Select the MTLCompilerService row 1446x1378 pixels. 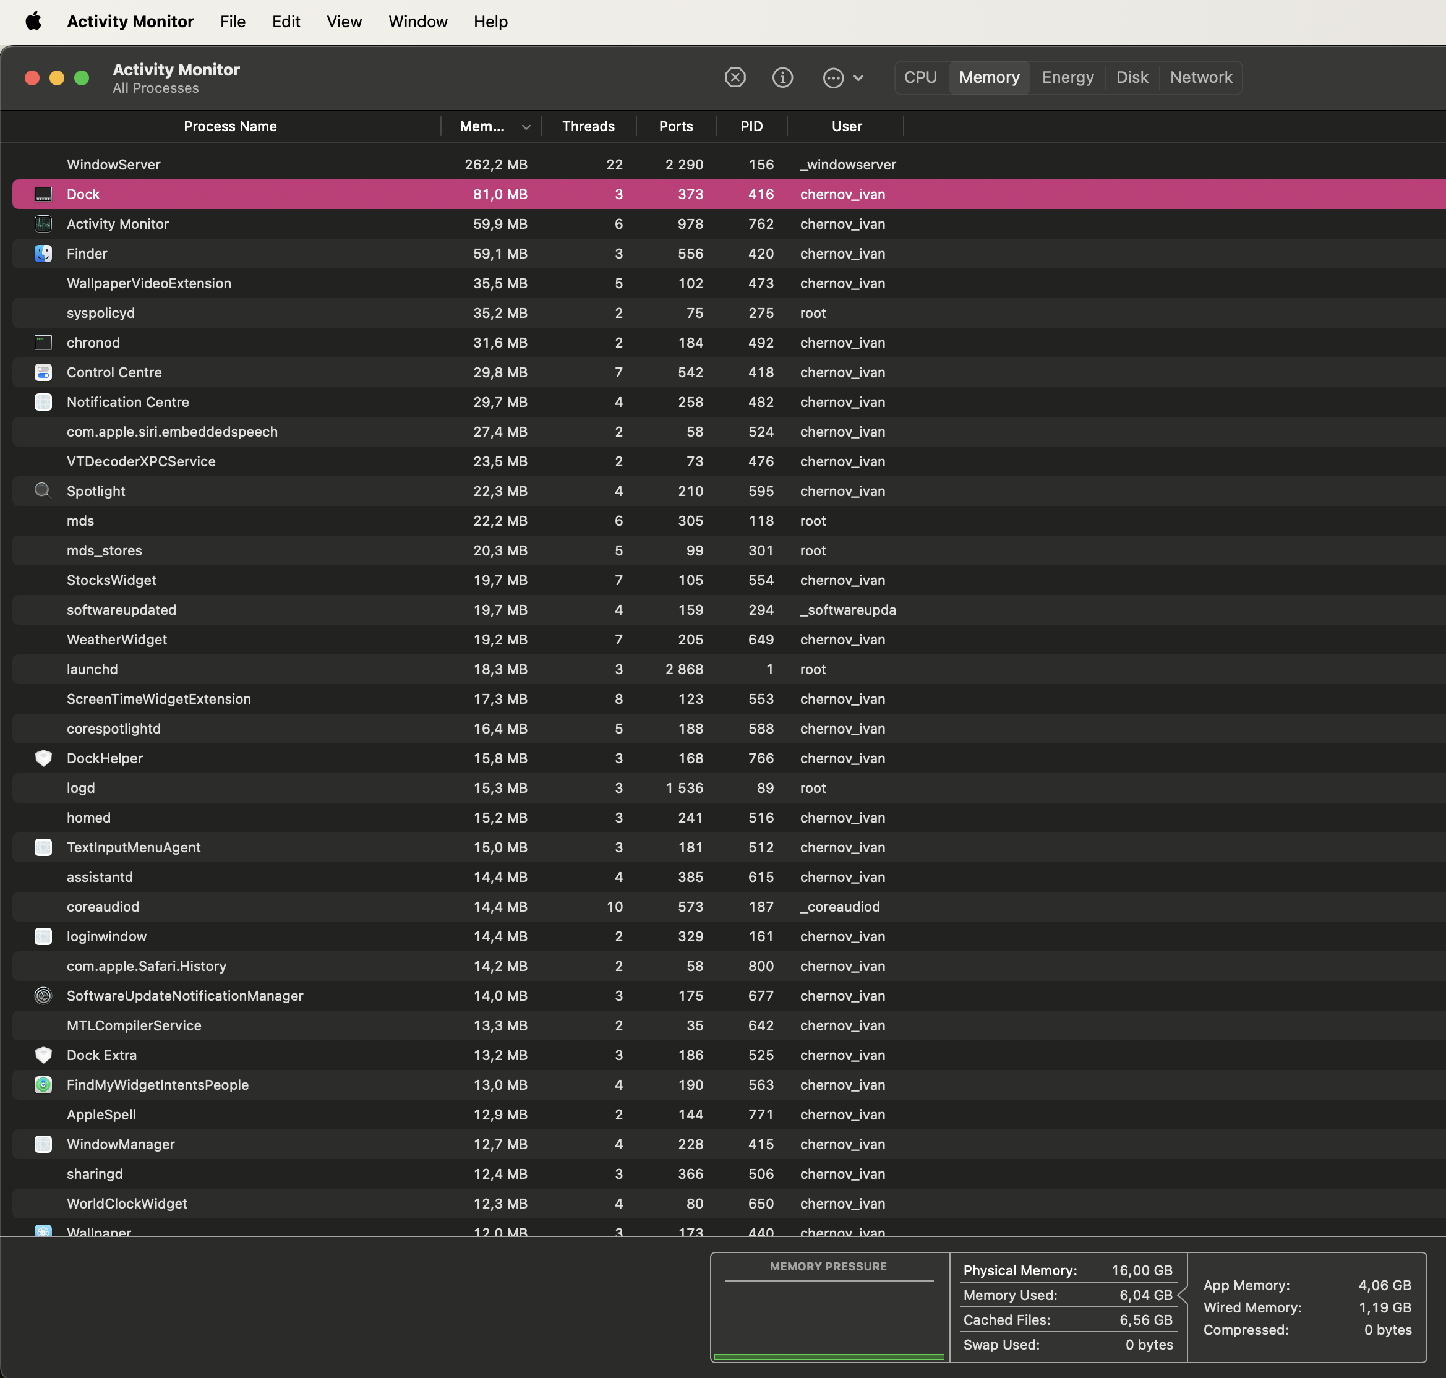pos(729,1025)
